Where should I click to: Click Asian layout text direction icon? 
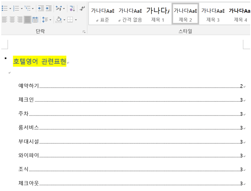[59, 8]
